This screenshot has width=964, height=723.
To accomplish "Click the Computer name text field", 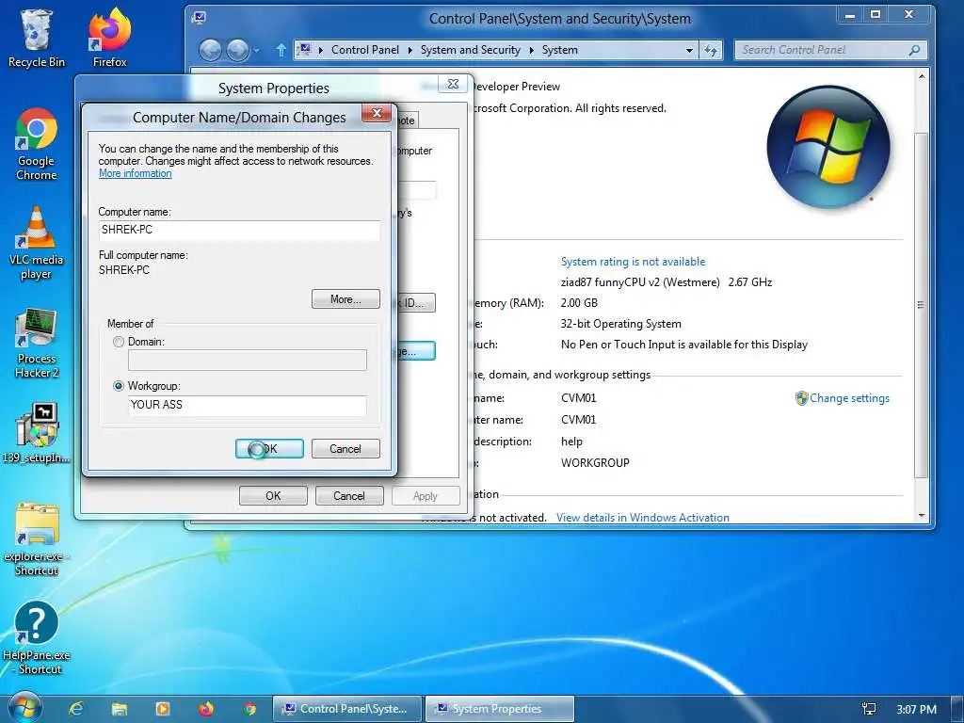I will point(239,230).
